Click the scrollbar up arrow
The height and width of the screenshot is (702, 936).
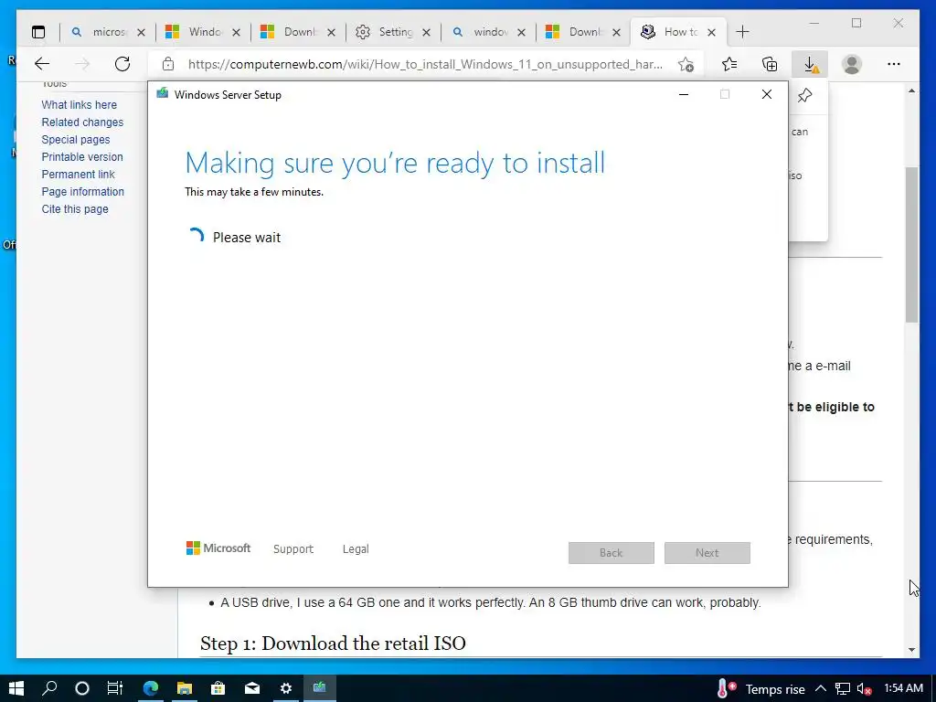click(911, 90)
